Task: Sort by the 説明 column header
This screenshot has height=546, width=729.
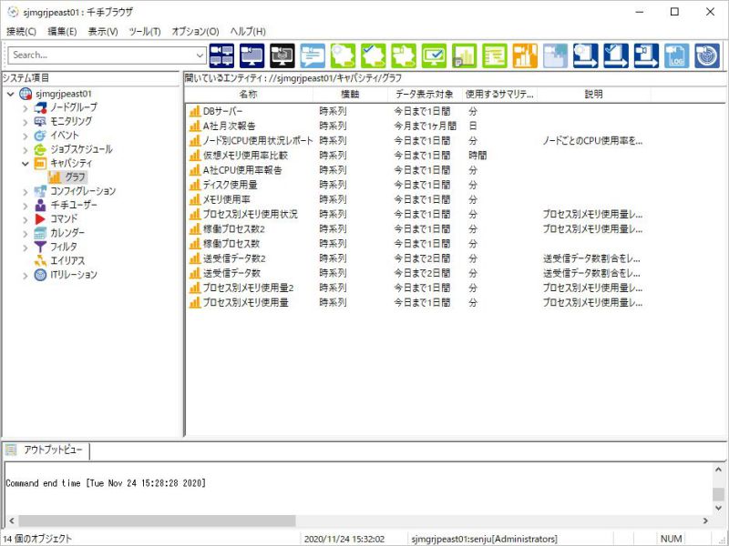Action: (594, 95)
